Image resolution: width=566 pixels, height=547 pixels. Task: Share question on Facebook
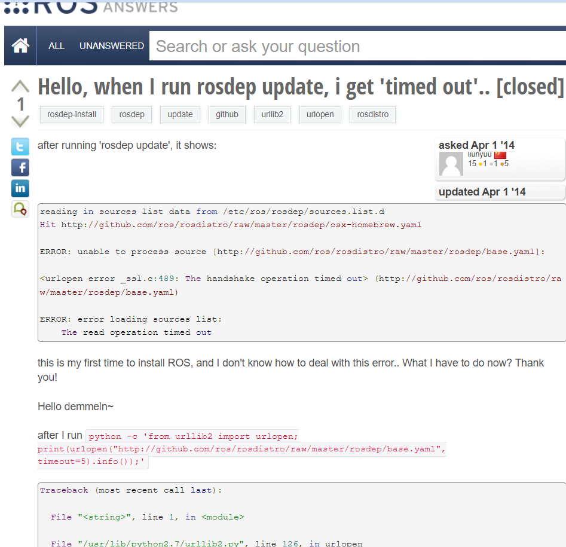[x=20, y=167]
